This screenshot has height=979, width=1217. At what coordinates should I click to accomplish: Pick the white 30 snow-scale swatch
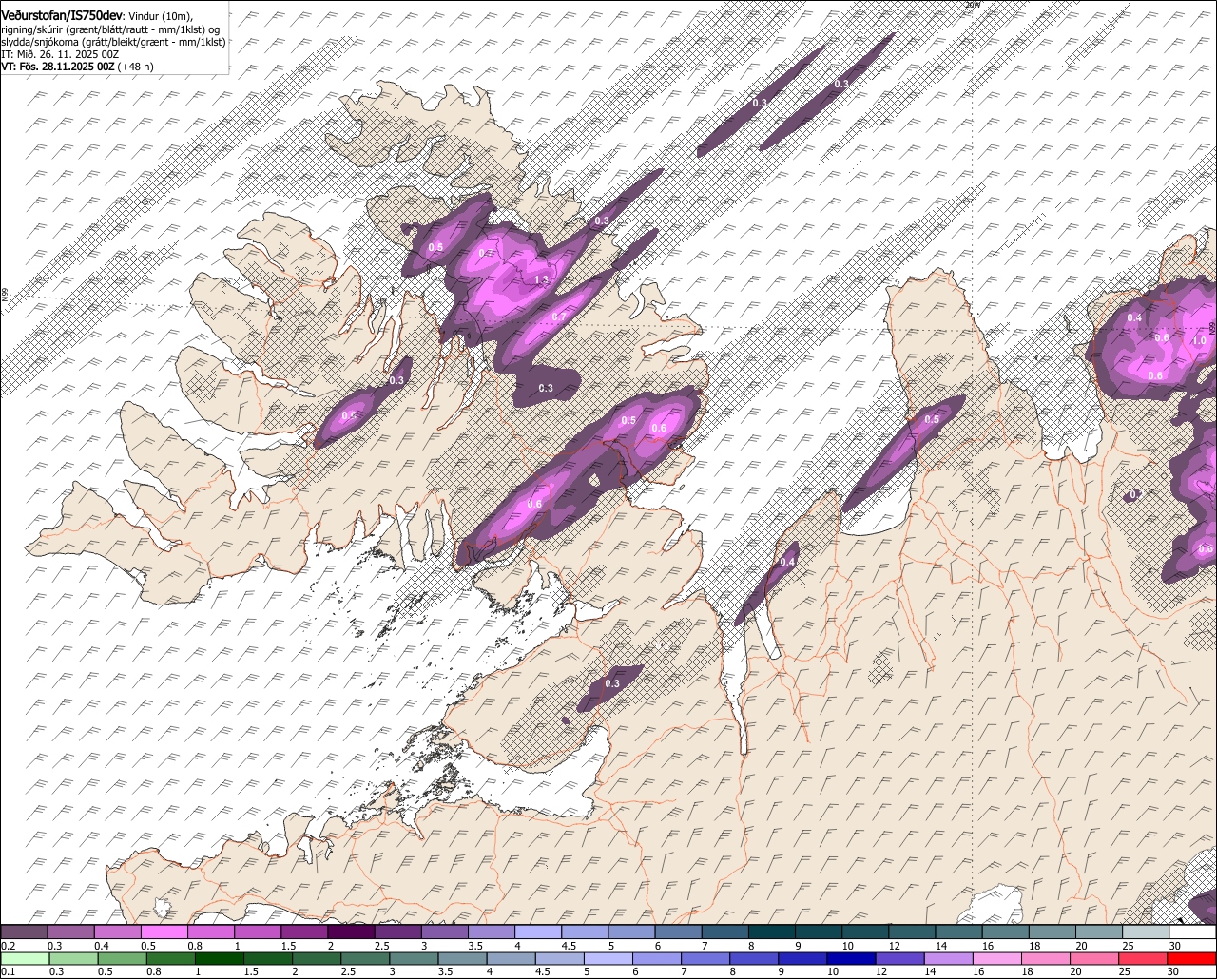point(1192,931)
